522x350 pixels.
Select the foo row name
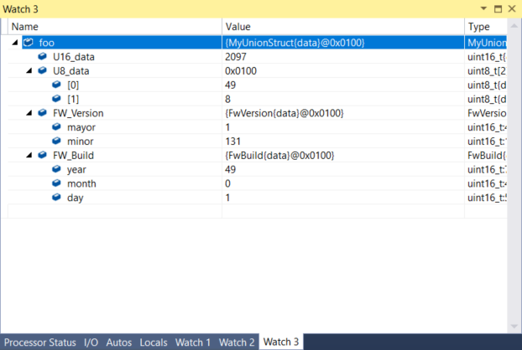pyautogui.click(x=47, y=43)
